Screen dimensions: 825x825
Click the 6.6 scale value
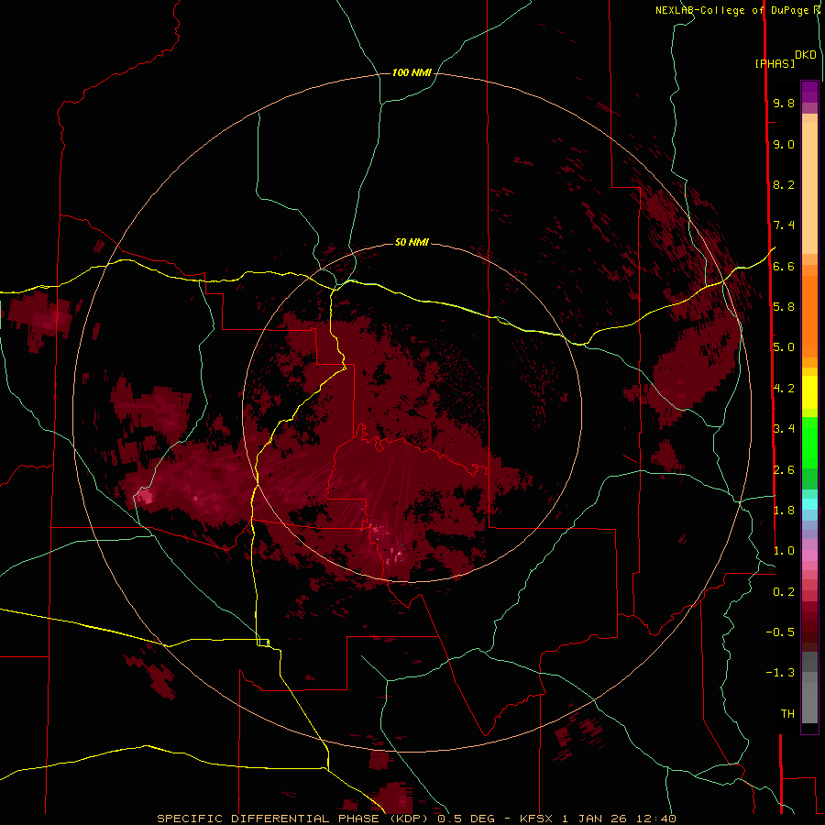[x=784, y=266]
